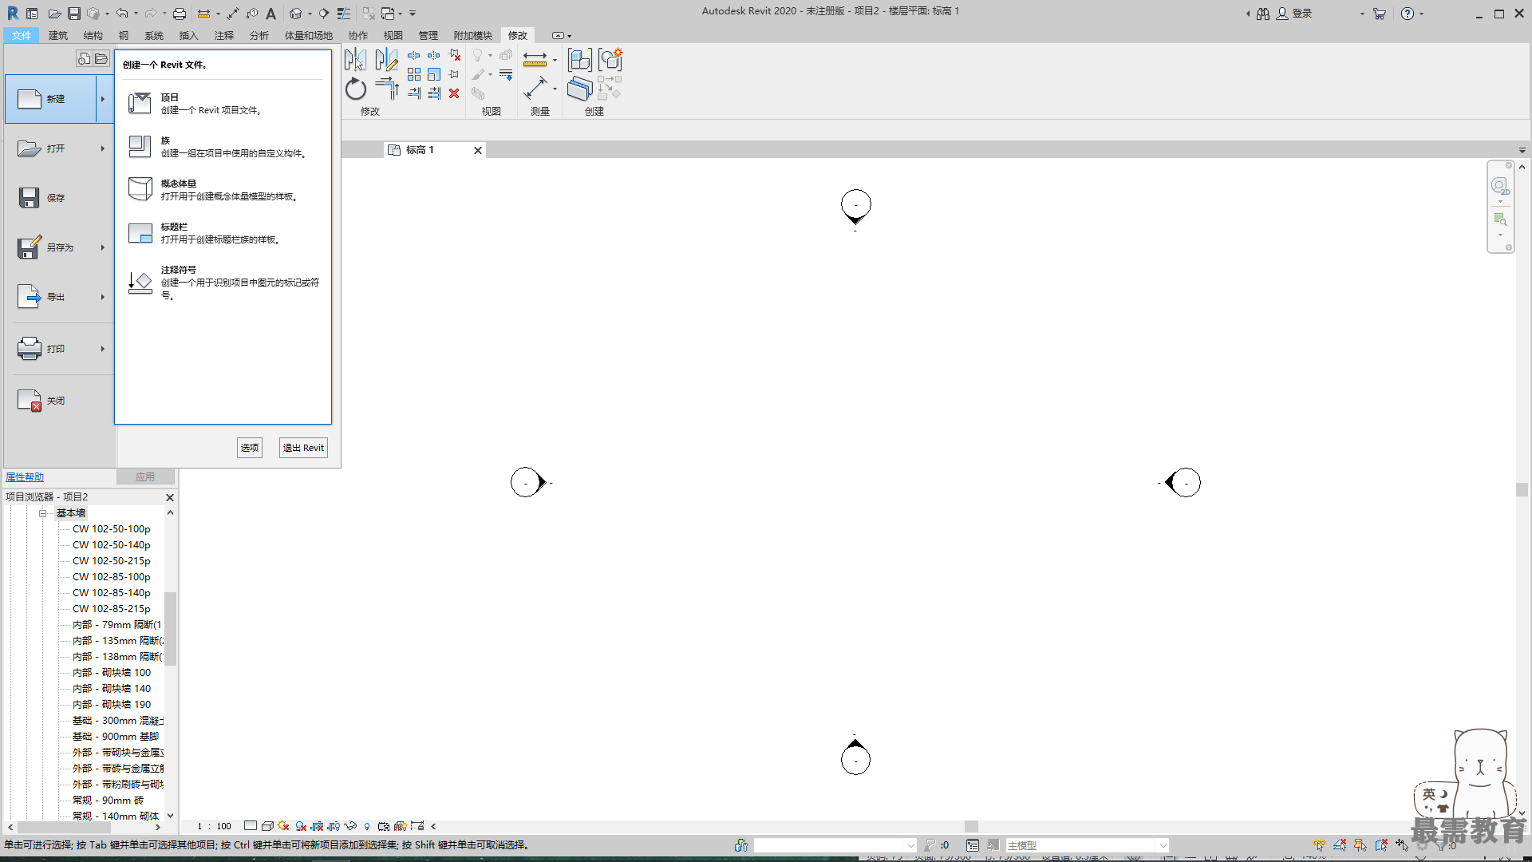Image resolution: width=1532 pixels, height=862 pixels.
Task: Click the canvas horizontal scrollbar thumb
Action: click(x=971, y=827)
